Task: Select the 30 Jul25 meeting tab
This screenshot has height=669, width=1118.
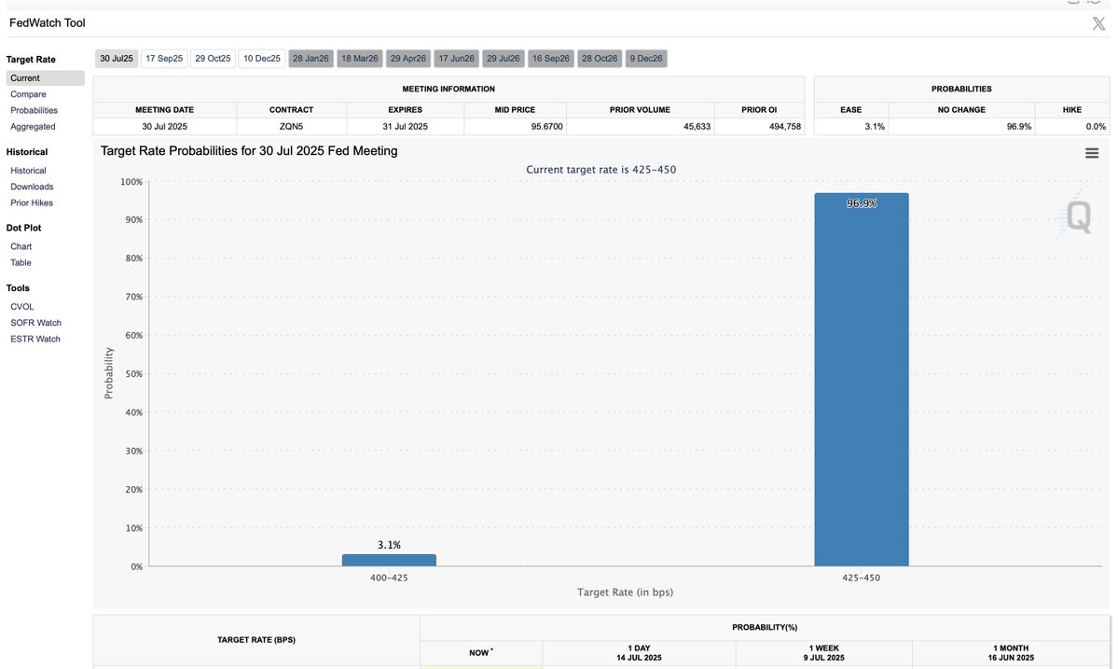Action: tap(117, 59)
